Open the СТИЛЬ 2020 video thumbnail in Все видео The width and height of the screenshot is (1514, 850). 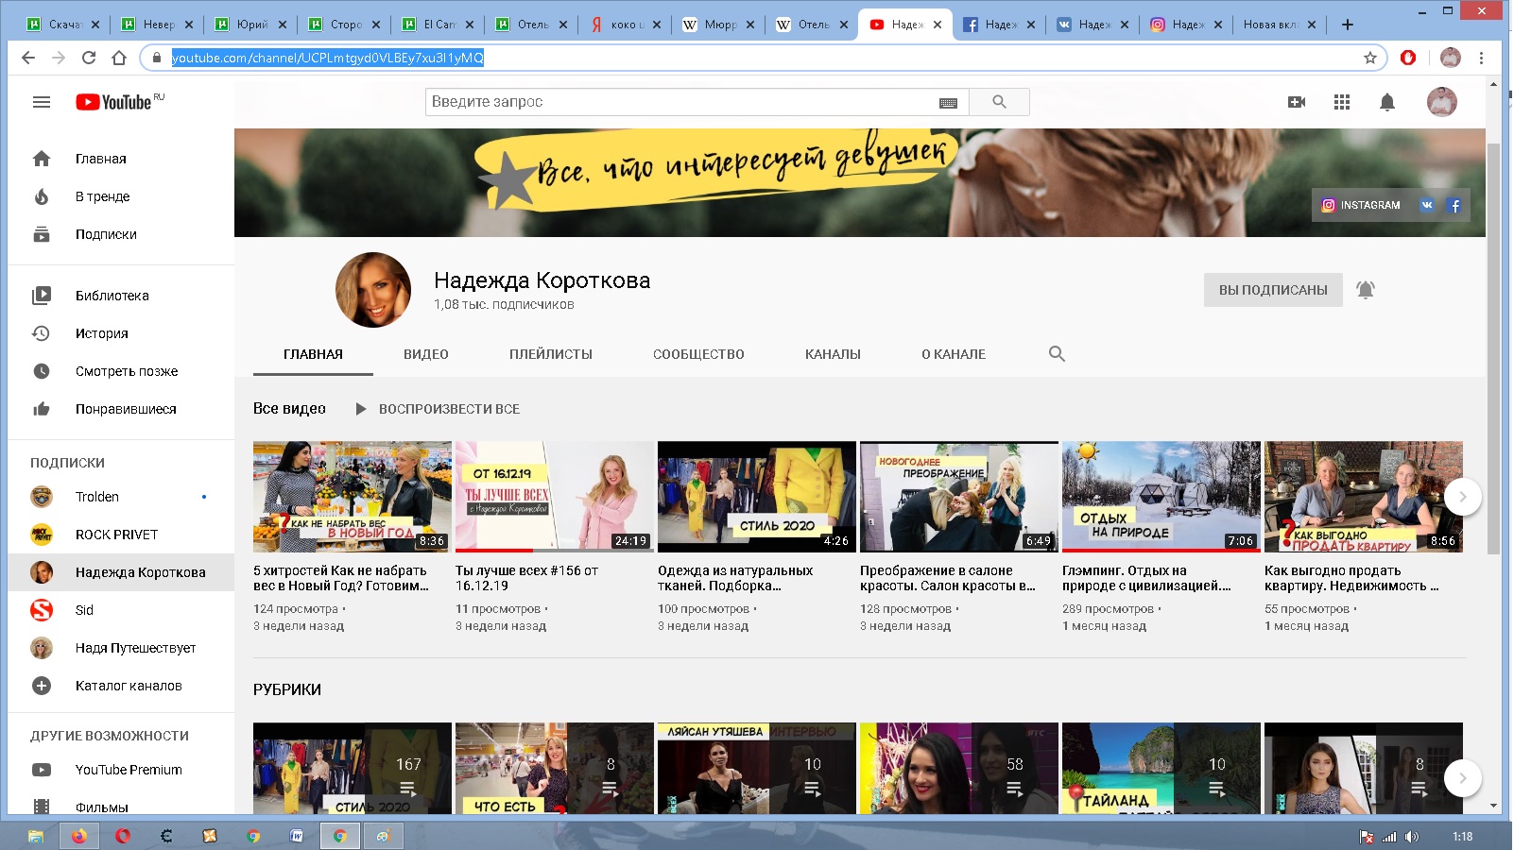click(x=757, y=497)
